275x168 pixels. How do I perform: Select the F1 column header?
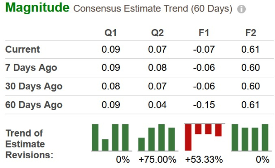click(x=204, y=33)
